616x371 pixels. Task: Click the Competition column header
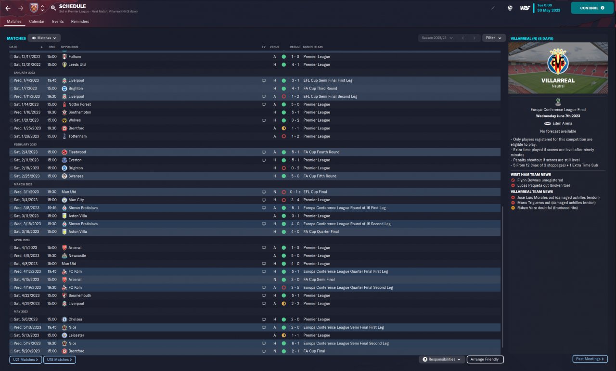313,47
